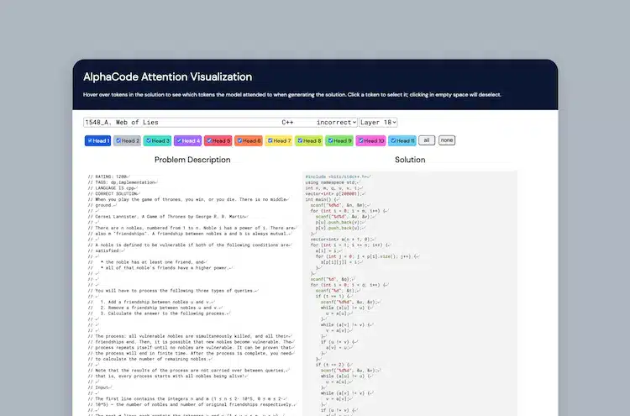Select the 'vector<int> p[20001];' line
The width and height of the screenshot is (630, 416).
335,194
